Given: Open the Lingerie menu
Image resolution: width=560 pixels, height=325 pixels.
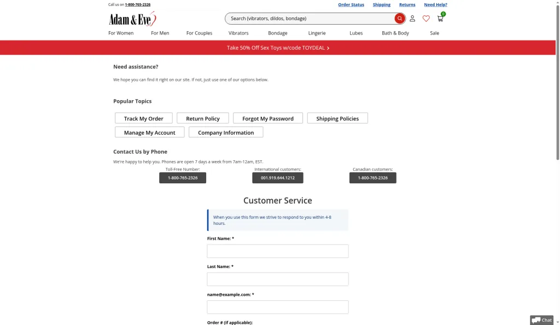Looking at the screenshot, I should [x=317, y=33].
